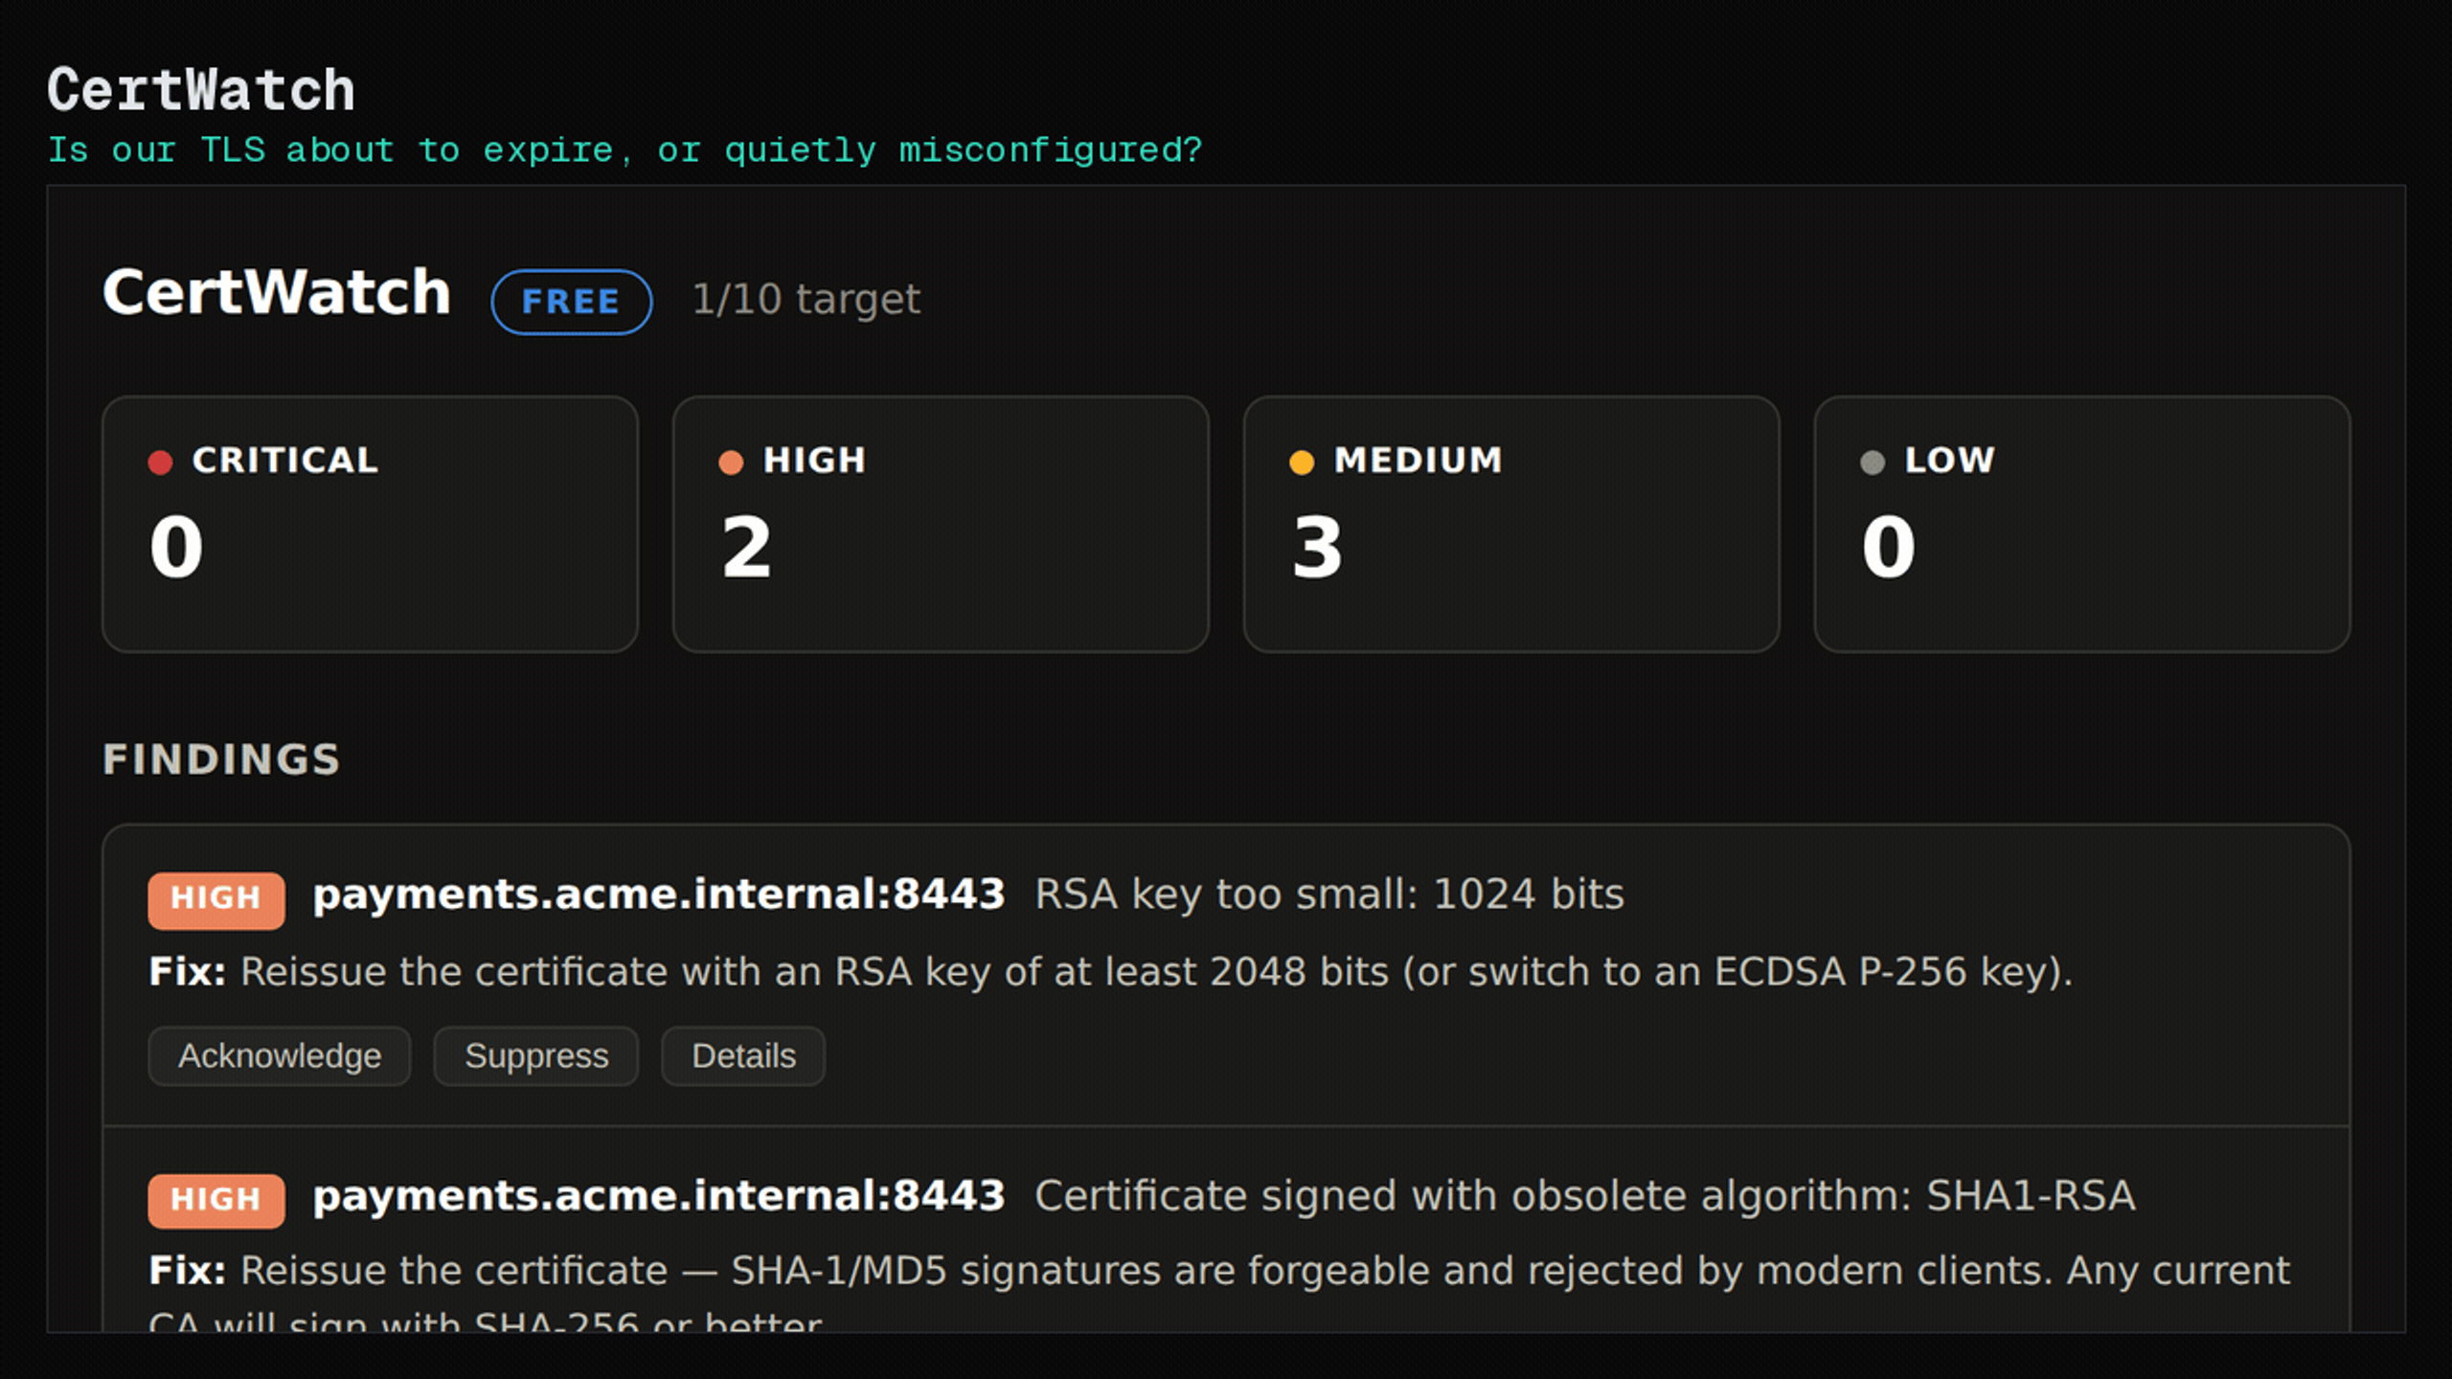The image size is (2452, 1379).
Task: Click the top CertWatch page title
Action: tap(201, 91)
